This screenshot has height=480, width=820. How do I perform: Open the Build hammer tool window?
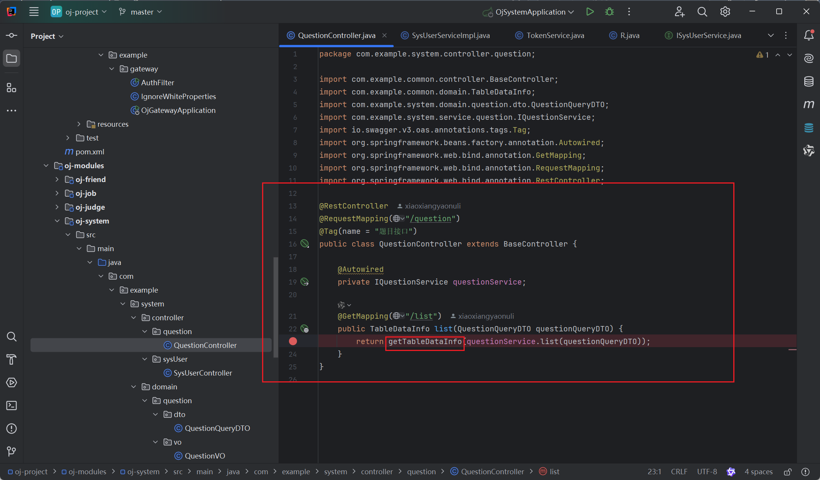[x=12, y=359]
